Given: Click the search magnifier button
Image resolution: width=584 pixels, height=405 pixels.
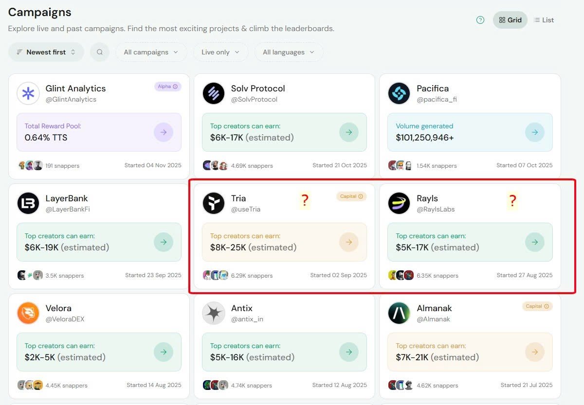Looking at the screenshot, I should (x=100, y=52).
